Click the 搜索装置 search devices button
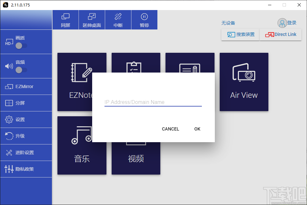Viewport: 307px width, 205px height. 240,35
